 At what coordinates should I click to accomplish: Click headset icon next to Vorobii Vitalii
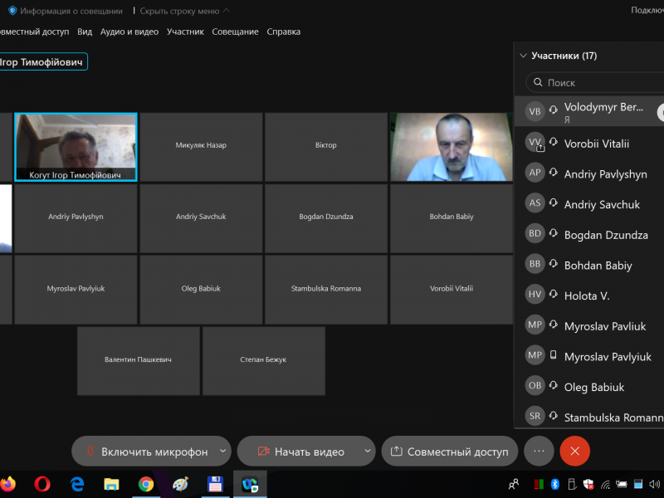coord(554,143)
